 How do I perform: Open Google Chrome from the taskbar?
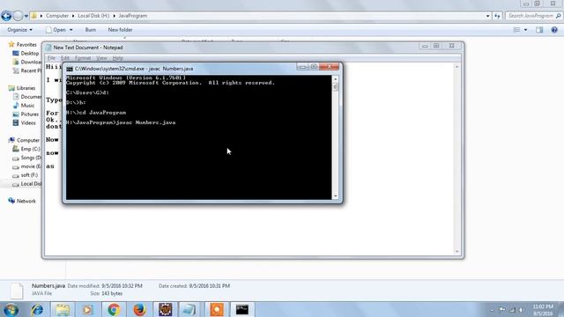tap(114, 309)
